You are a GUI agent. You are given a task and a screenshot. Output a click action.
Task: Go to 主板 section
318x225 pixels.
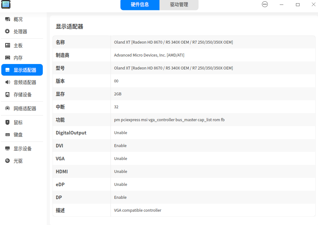(22, 46)
